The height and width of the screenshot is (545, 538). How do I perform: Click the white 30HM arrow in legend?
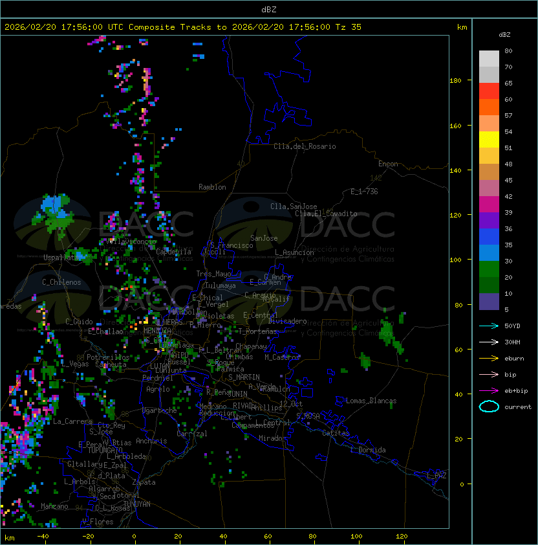(x=489, y=342)
